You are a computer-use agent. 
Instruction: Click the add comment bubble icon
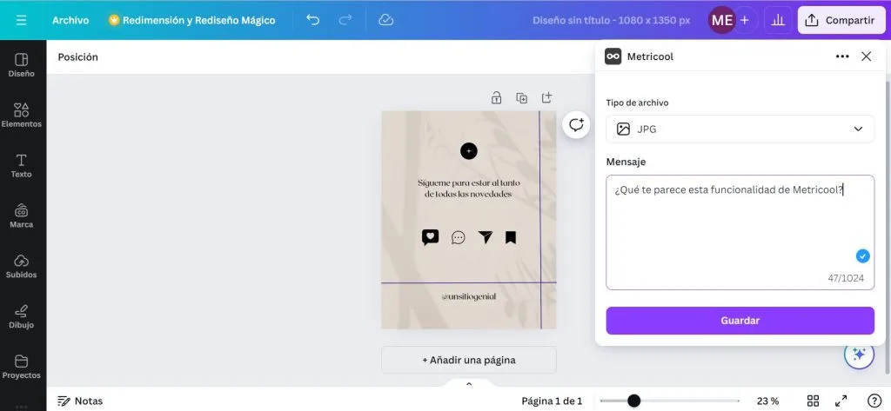(x=576, y=124)
